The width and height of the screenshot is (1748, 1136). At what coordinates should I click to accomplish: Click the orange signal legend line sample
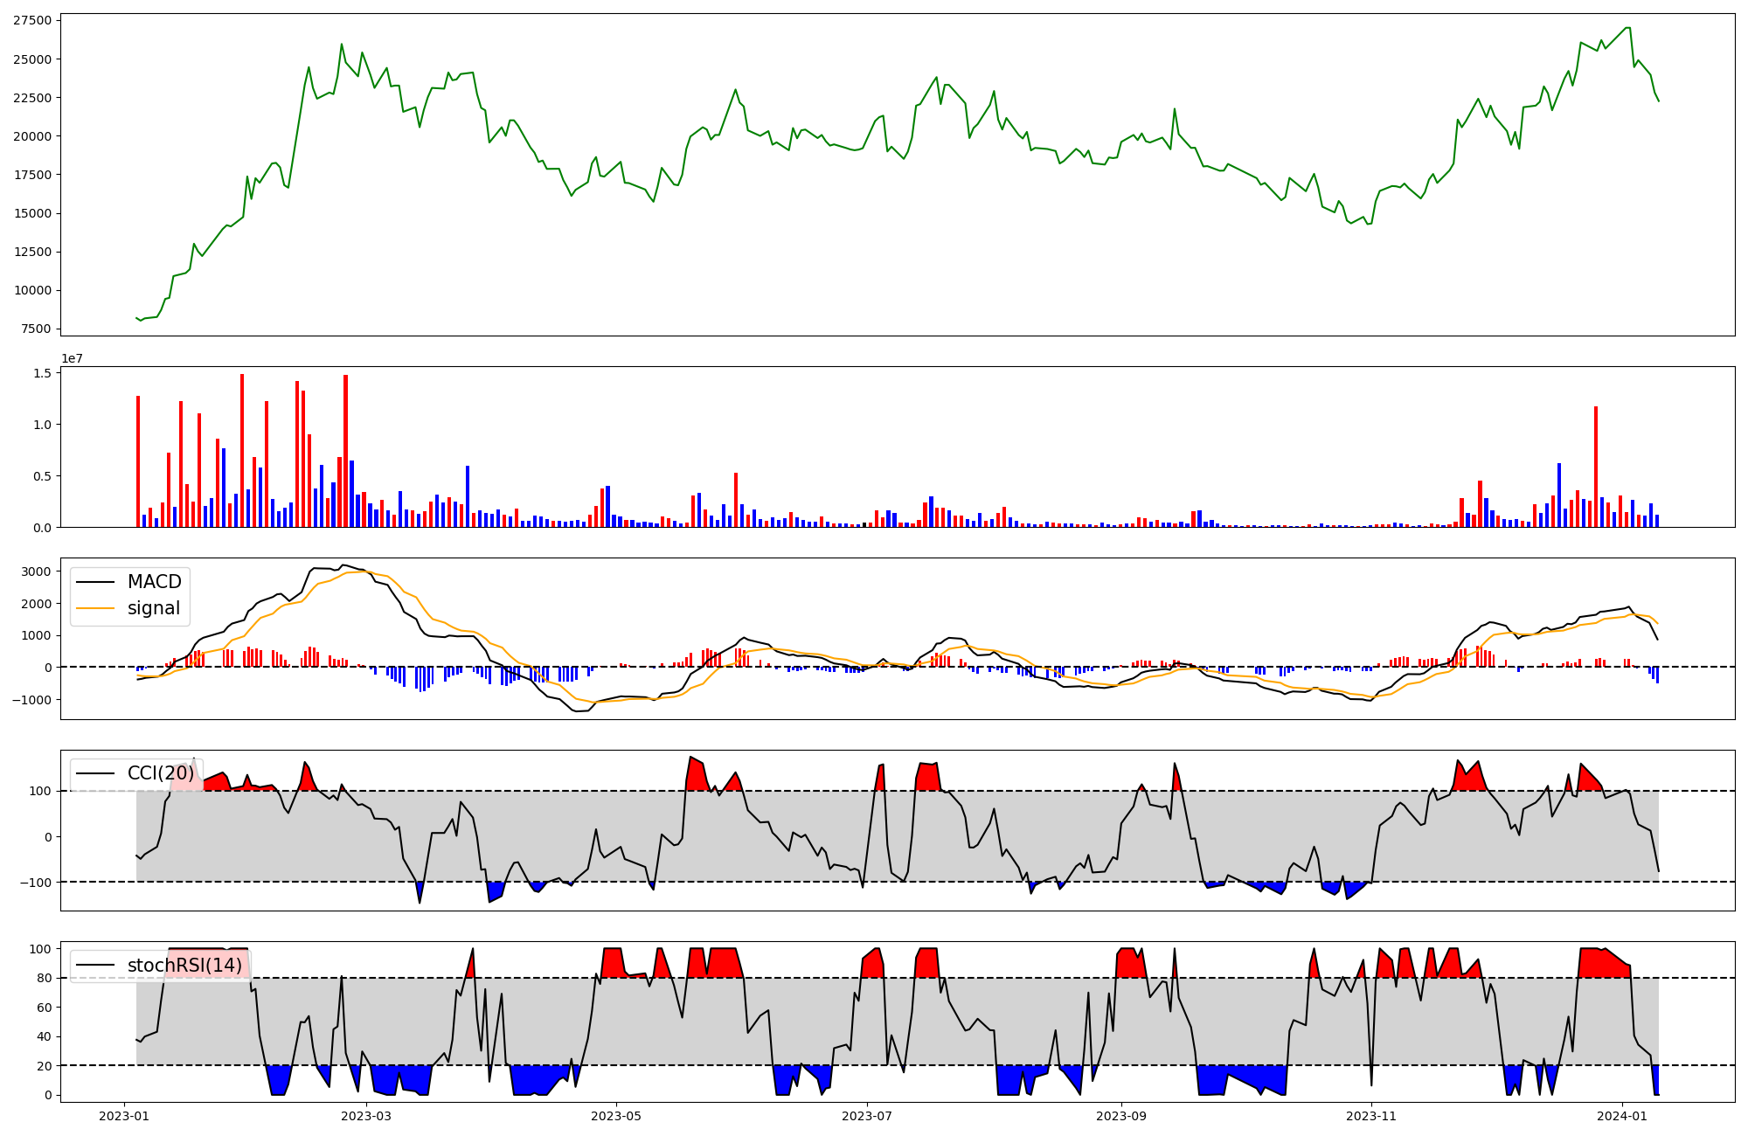[x=95, y=608]
